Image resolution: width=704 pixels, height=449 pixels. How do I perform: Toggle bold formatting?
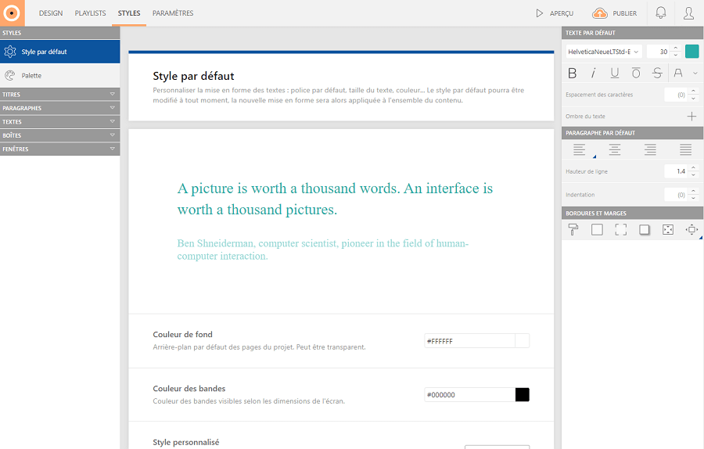[573, 74]
